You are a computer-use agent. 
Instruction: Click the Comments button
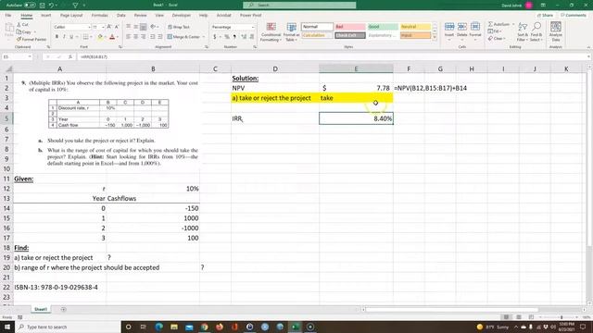574,16
